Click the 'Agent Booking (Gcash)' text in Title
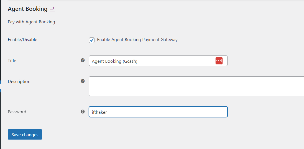Image resolution: width=304 pixels, height=149 pixels. point(114,61)
